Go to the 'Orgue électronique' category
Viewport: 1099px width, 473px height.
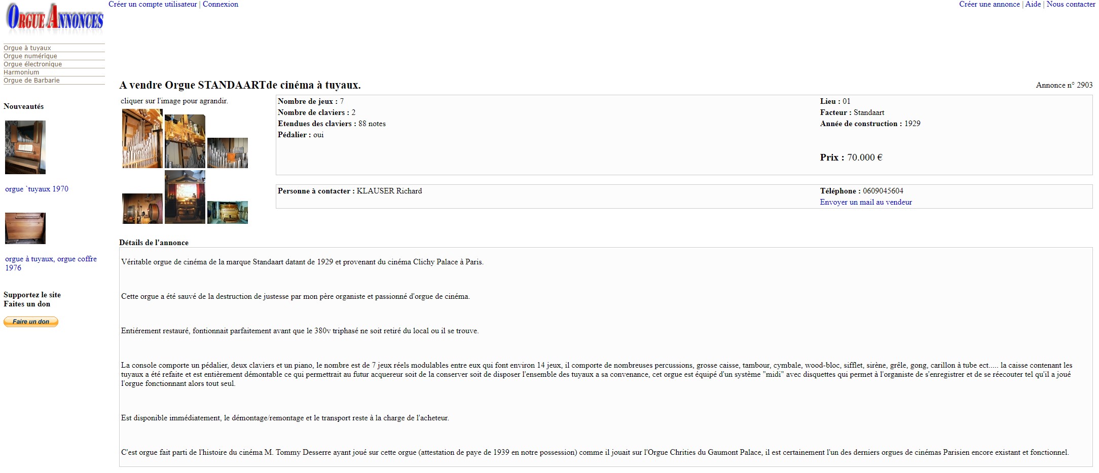33,64
